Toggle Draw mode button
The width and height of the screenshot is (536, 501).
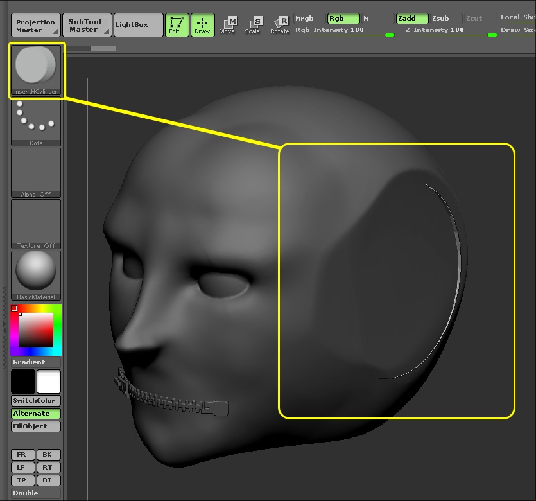tap(202, 25)
